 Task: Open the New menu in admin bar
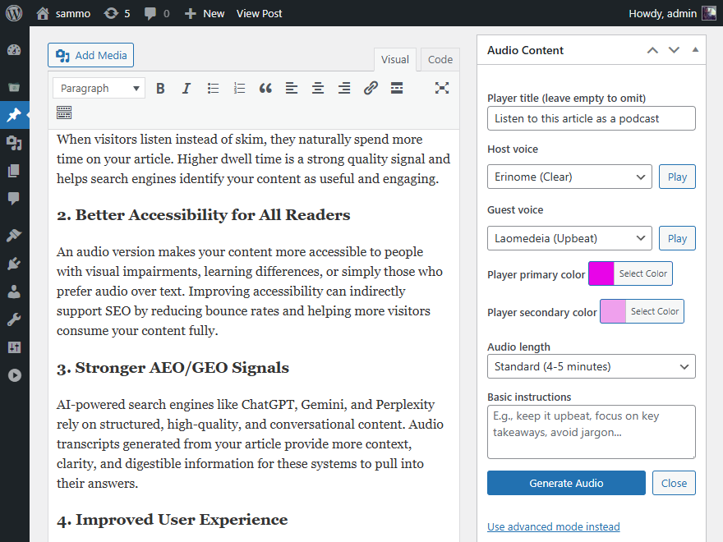click(x=205, y=13)
